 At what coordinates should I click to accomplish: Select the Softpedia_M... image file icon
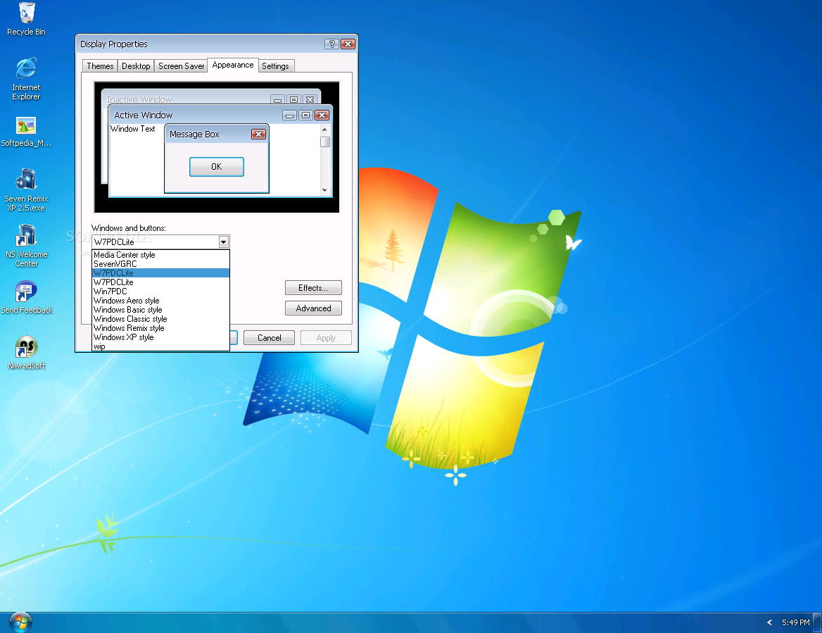(26, 132)
